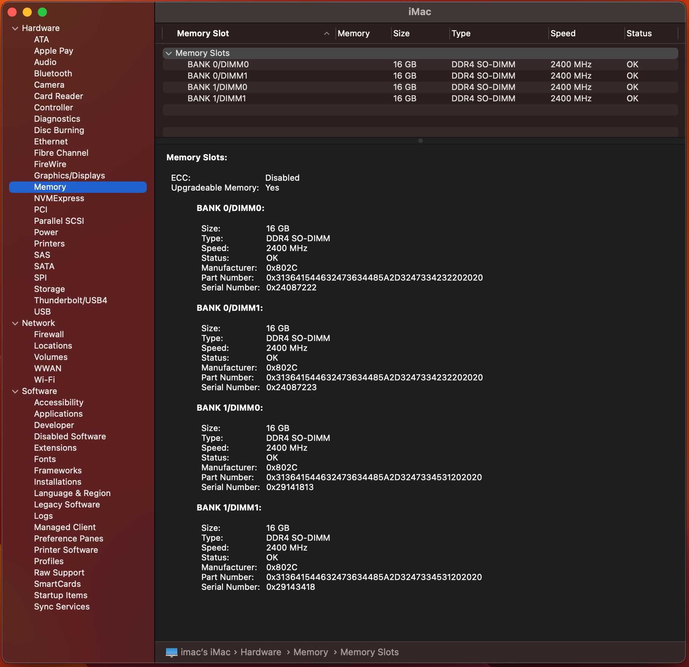This screenshot has height=667, width=689.
Task: Collapse the Memory Slots group disclosure
Action: click(x=169, y=53)
